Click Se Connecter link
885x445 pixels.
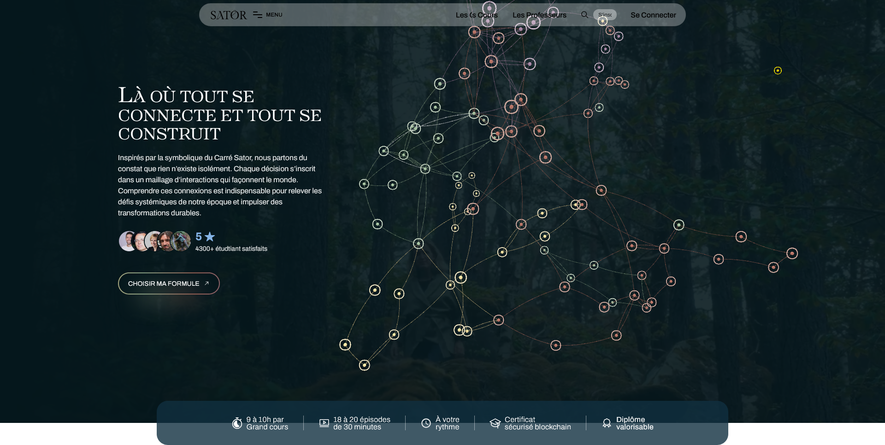click(x=653, y=15)
